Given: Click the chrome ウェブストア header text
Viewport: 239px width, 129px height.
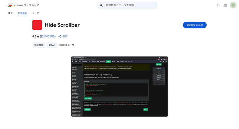Looking at the screenshot, I should [27, 5].
